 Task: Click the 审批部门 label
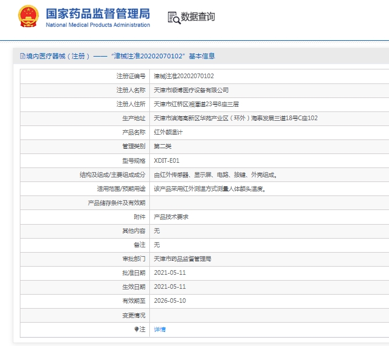[x=134, y=259]
